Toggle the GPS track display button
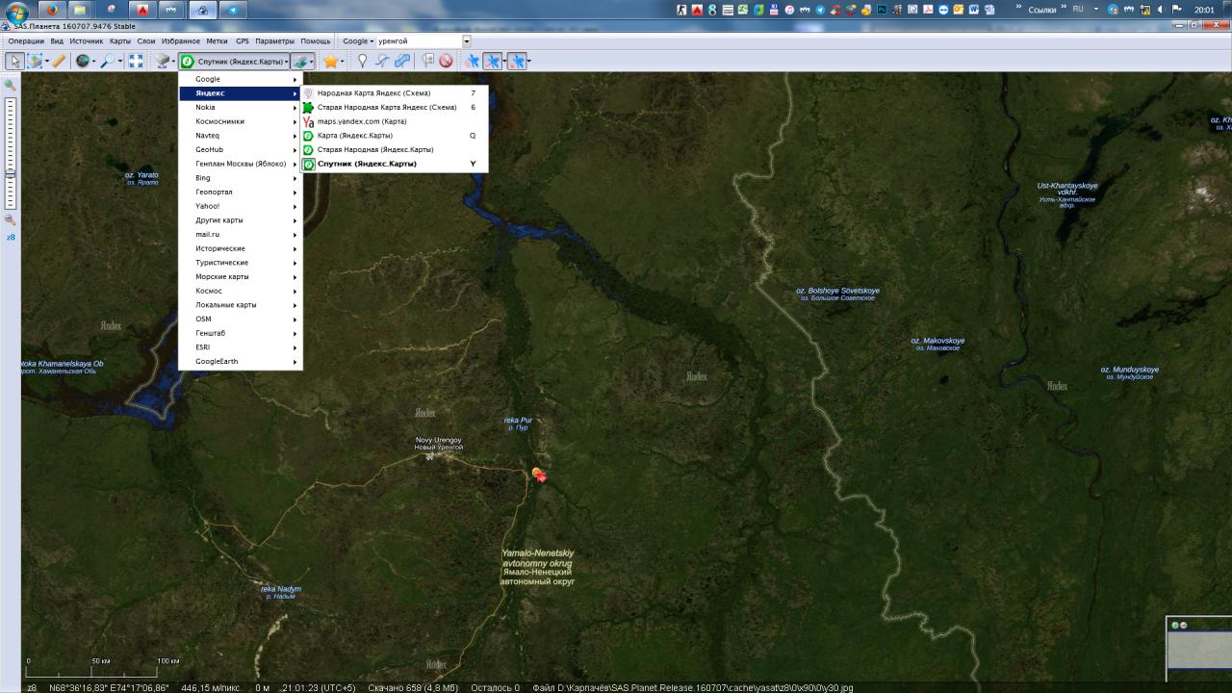Viewport: 1232px width, 693px height. (492, 61)
